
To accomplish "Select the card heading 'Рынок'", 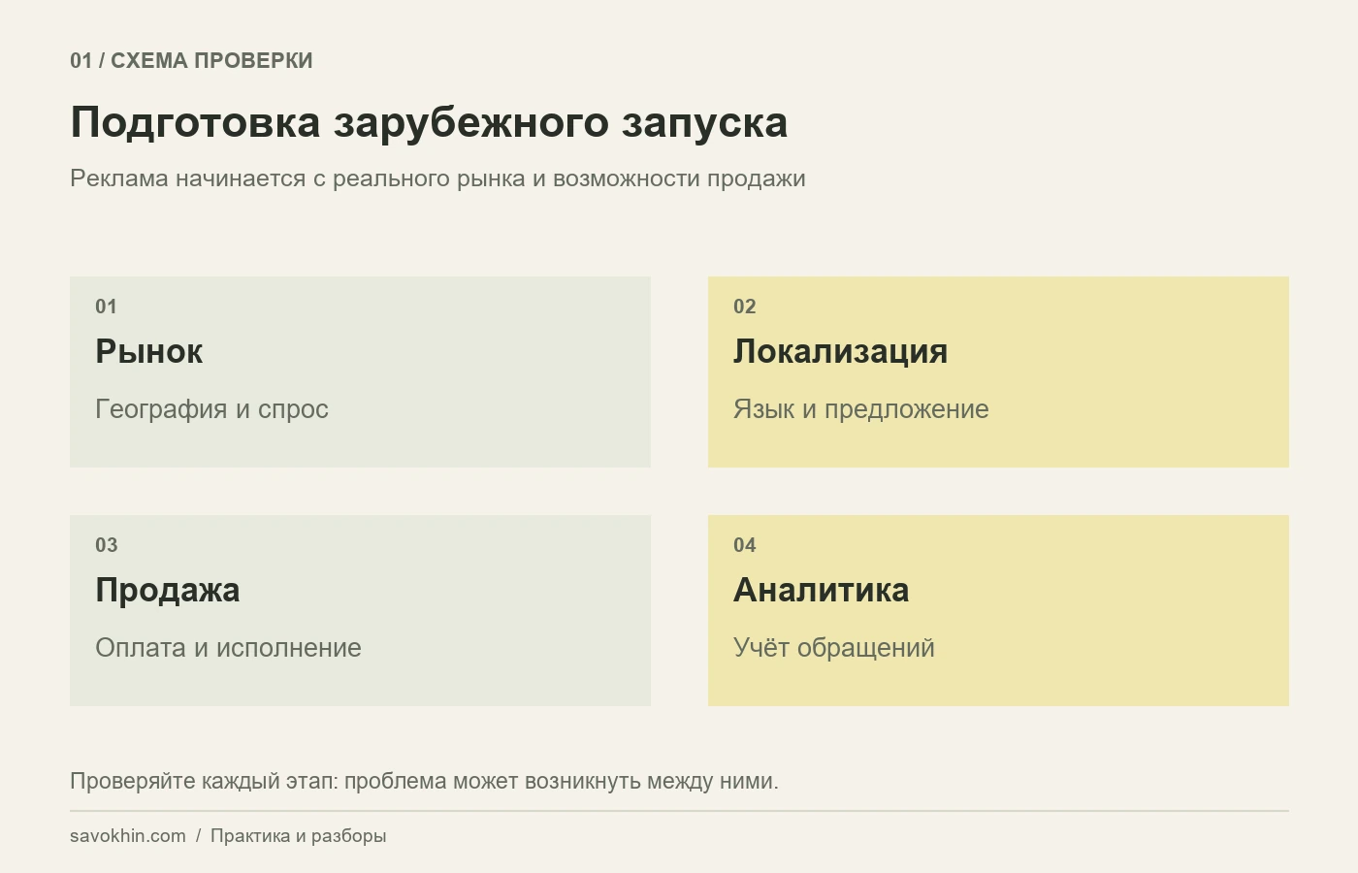I will pos(149,351).
